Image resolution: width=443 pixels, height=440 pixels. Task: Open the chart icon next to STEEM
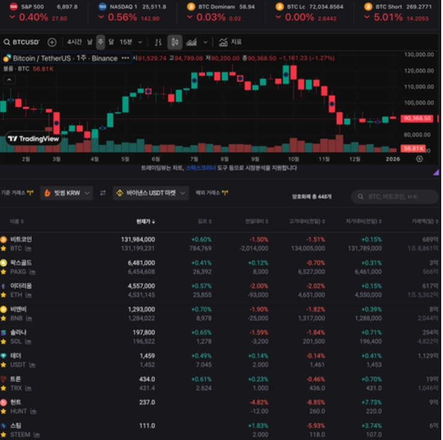[37, 435]
